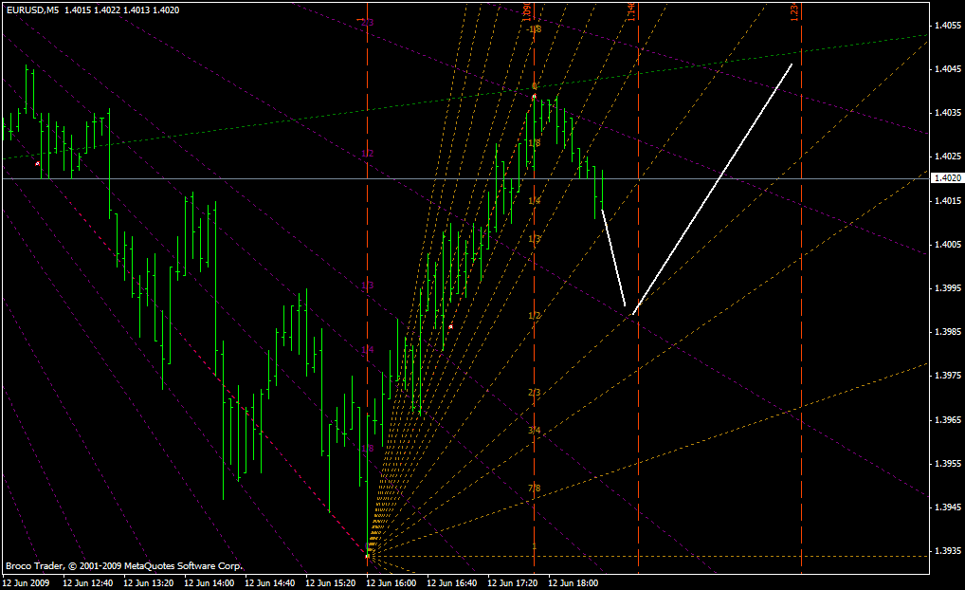Select the 1.3965 price axis label
Screen dimensions: 965x590
[947, 420]
